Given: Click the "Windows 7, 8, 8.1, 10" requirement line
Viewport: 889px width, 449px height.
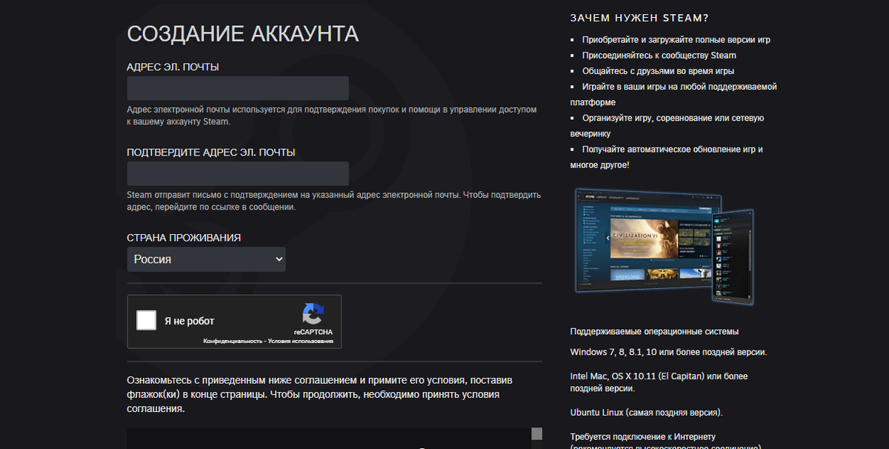Looking at the screenshot, I should click(668, 351).
